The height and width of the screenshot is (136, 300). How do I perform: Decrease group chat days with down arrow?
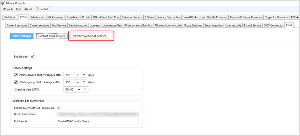point(84,82)
